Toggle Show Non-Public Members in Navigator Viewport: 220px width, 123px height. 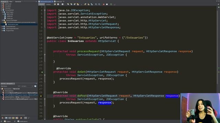point(13,118)
